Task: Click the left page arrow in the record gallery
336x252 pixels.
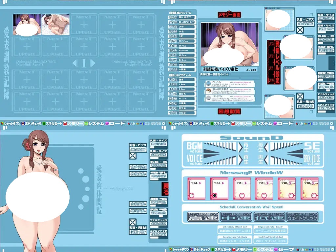Action: pyautogui.click(x=74, y=63)
